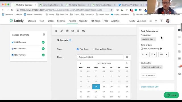Open the green Help button
The height and width of the screenshot is (102, 182).
coord(171,95)
